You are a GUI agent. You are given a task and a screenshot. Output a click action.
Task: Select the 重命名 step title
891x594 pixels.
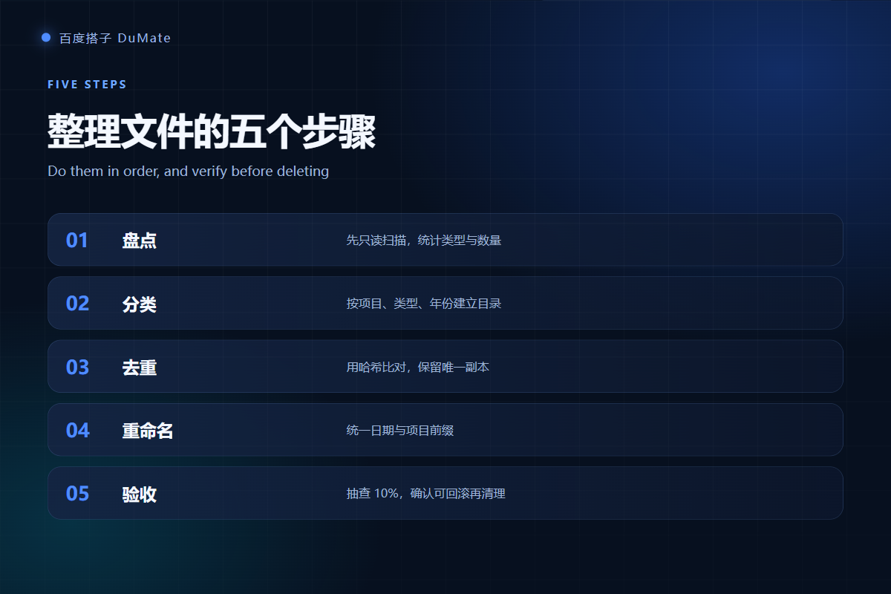click(148, 430)
